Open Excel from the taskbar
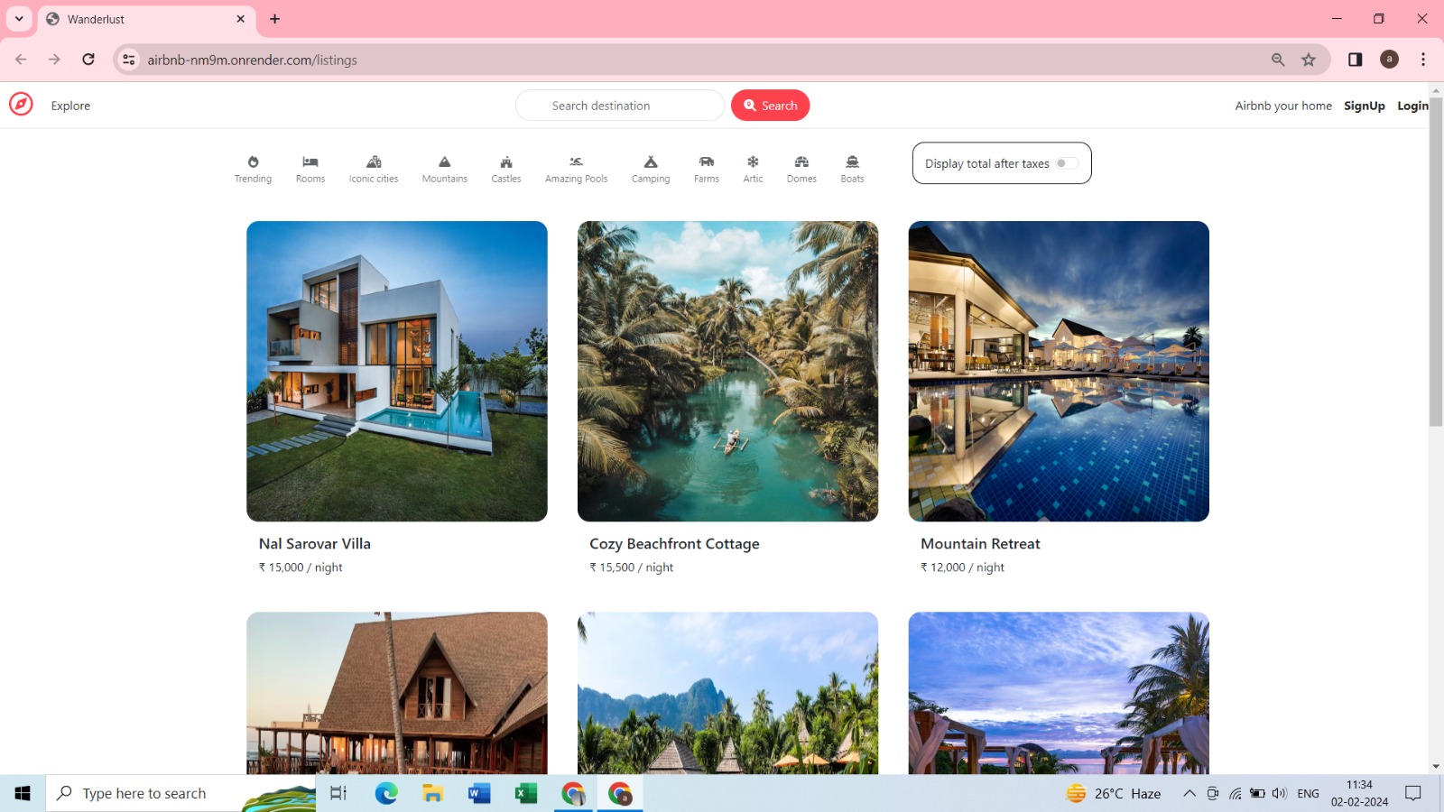 [526, 793]
